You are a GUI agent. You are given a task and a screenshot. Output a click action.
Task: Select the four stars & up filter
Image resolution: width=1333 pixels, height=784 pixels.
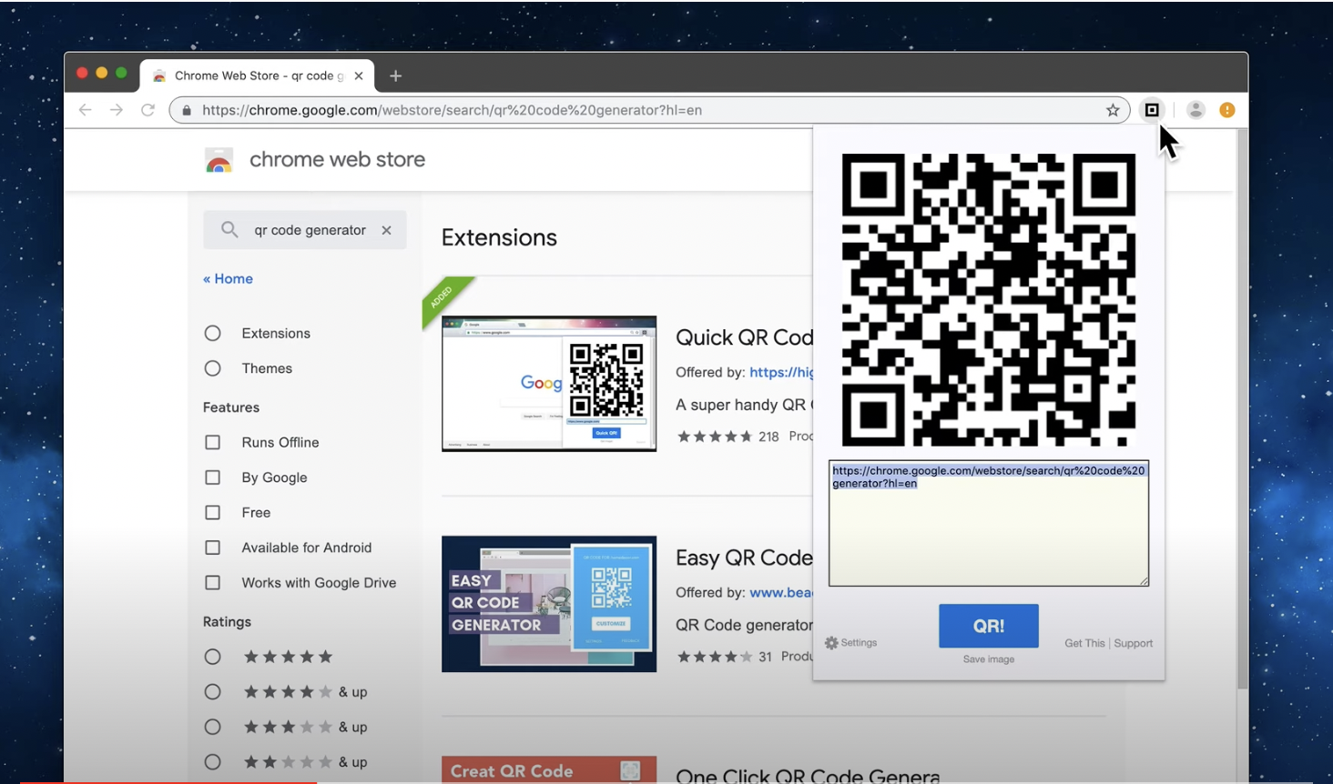pyautogui.click(x=212, y=692)
